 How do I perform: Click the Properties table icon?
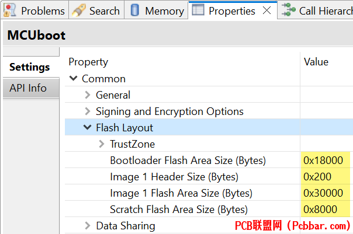coord(198,10)
